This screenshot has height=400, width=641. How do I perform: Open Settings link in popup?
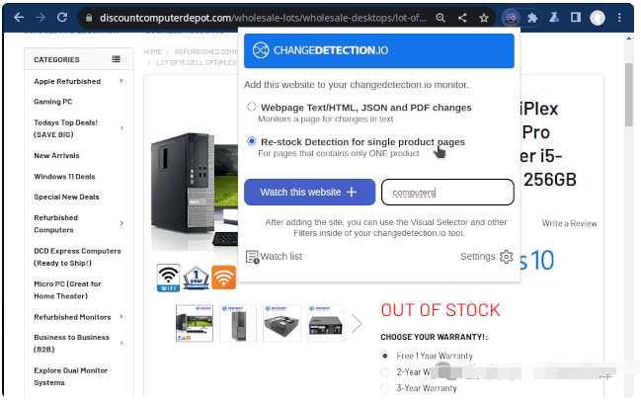click(477, 257)
